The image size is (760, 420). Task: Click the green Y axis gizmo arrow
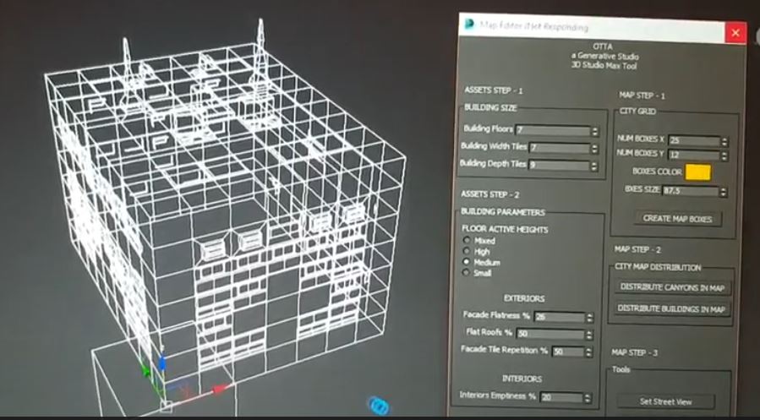coord(145,372)
